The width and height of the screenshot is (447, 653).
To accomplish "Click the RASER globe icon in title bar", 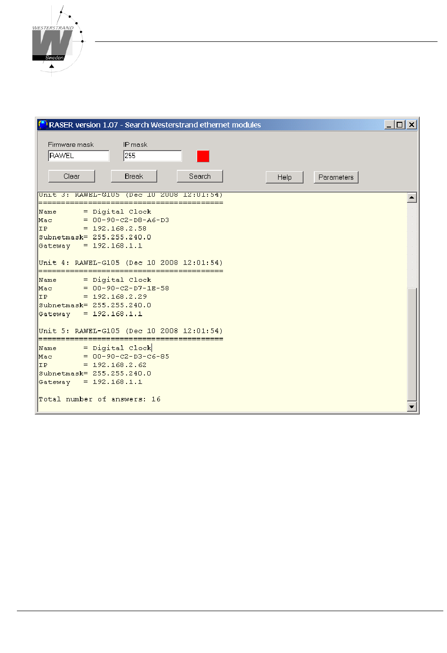I will tap(43, 125).
